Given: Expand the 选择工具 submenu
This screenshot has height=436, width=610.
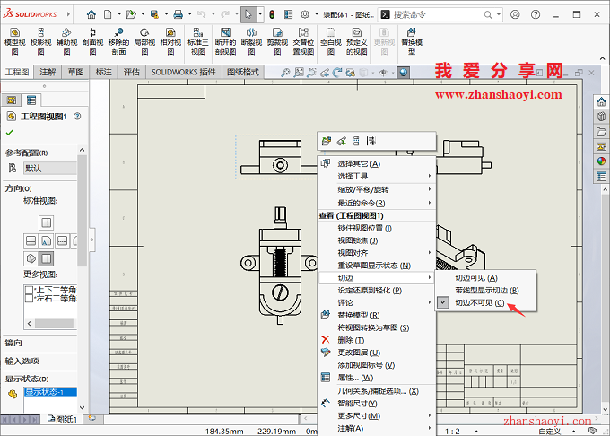Looking at the screenshot, I should pyautogui.click(x=377, y=176).
